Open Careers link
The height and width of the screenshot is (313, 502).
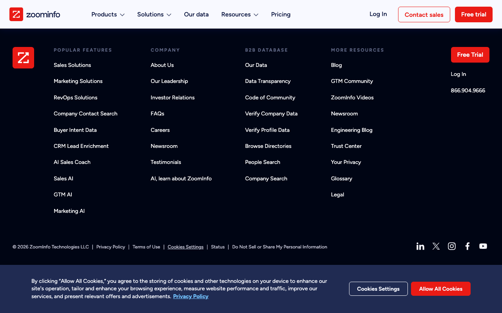click(x=160, y=130)
